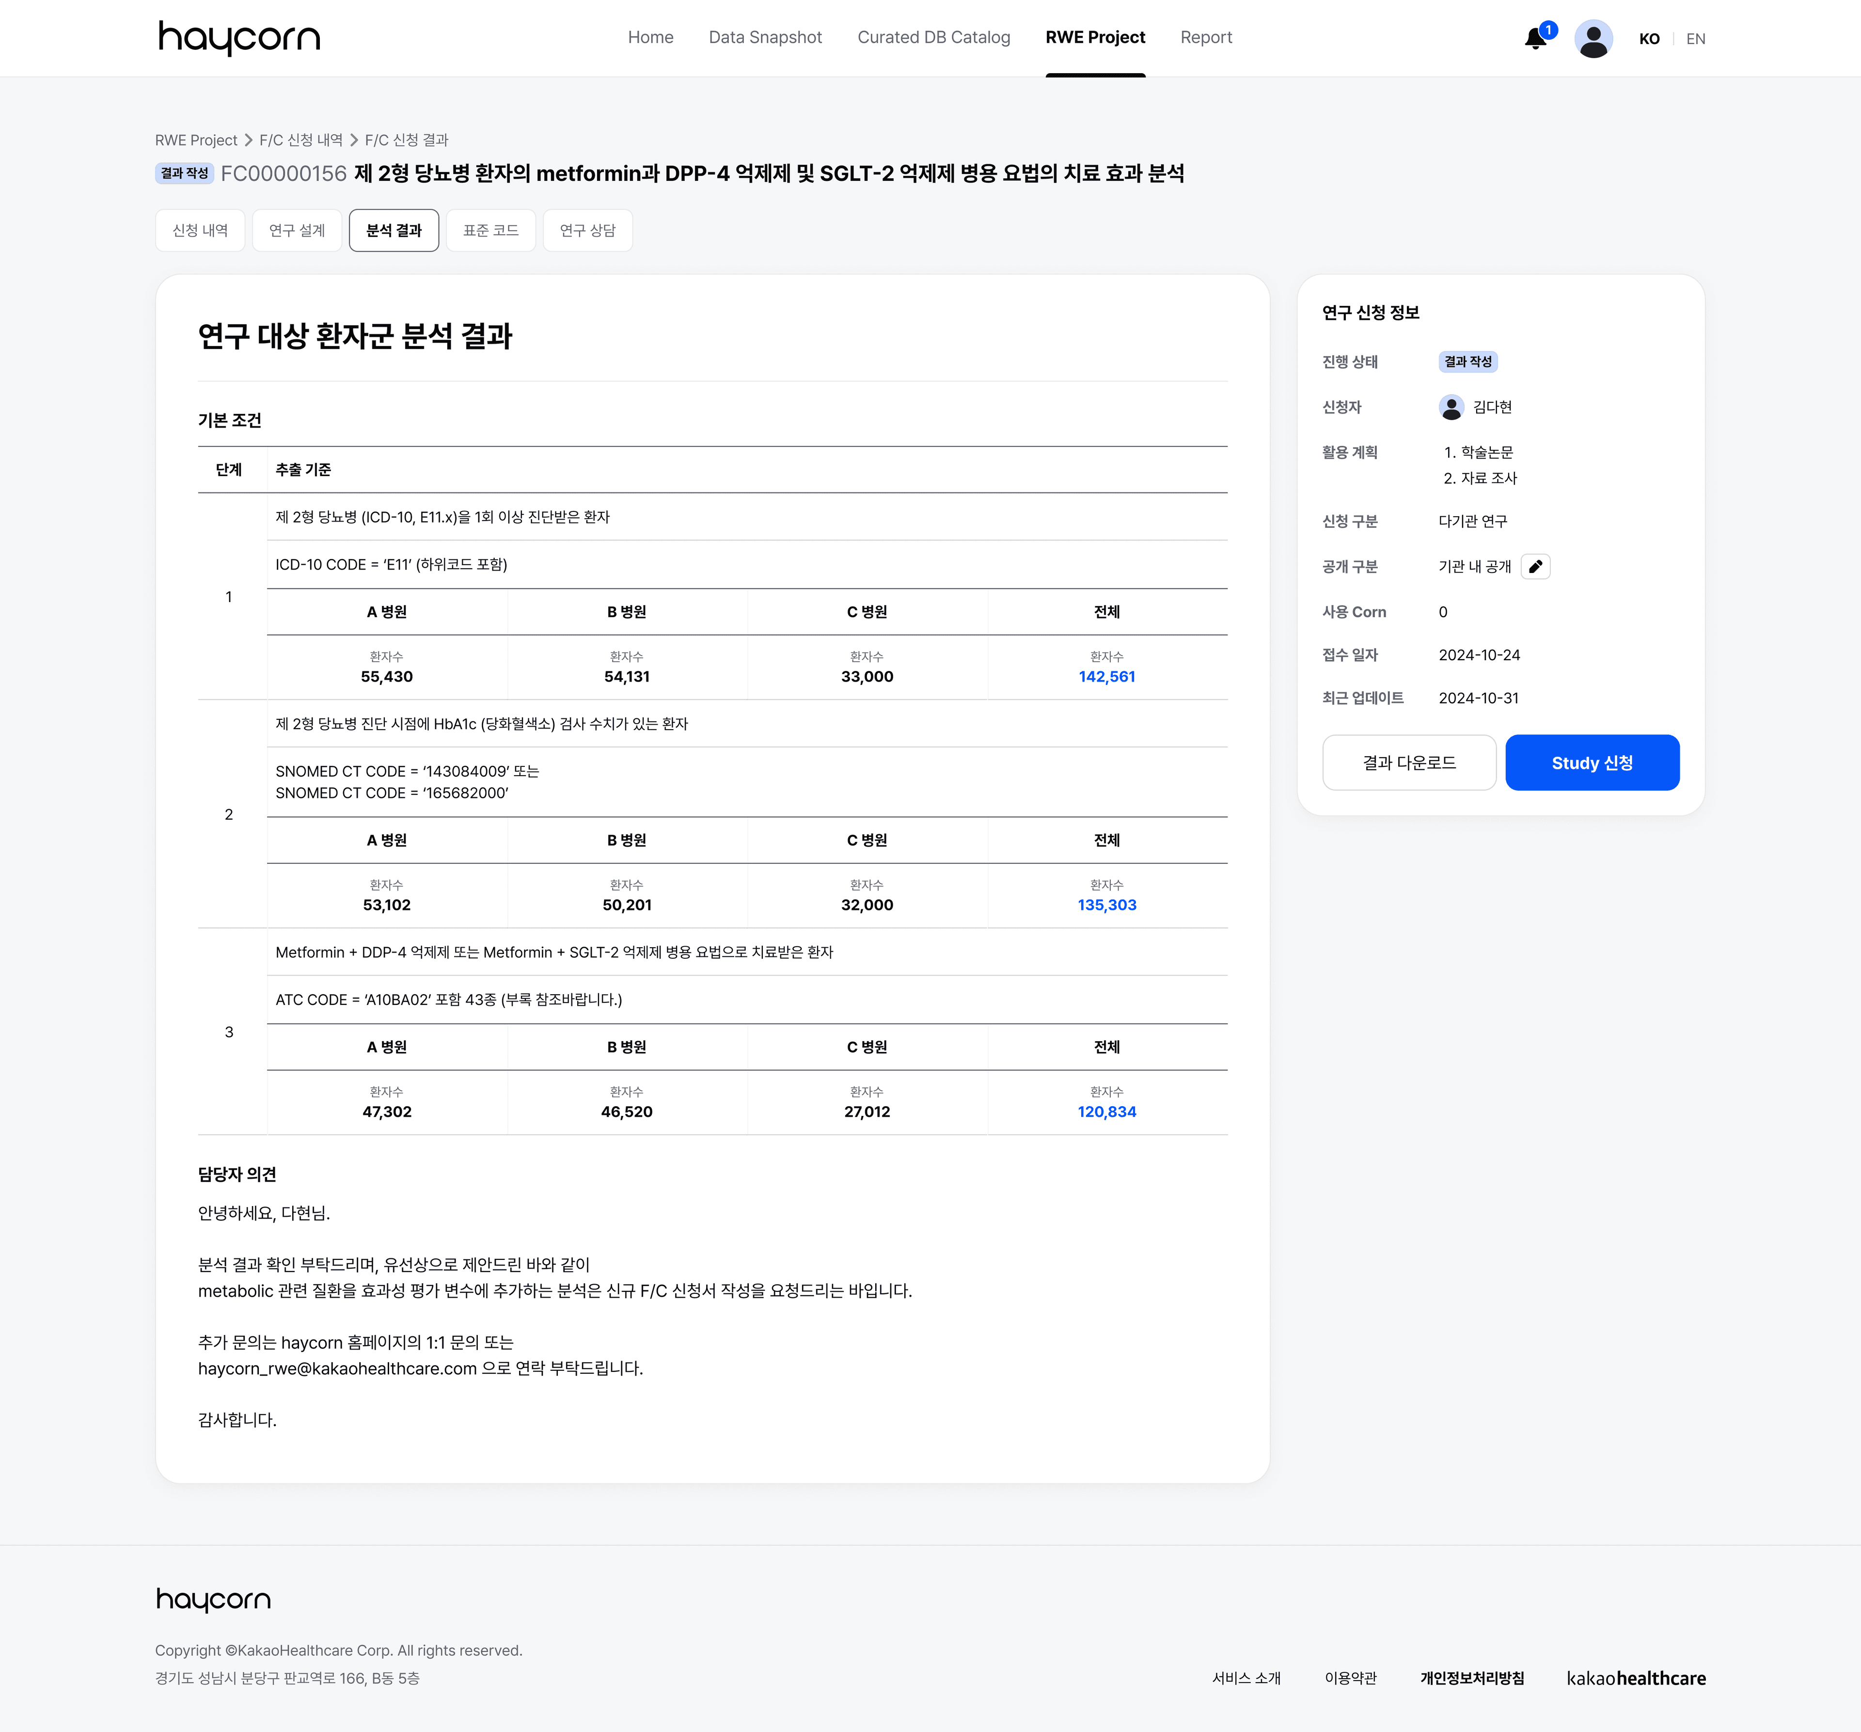This screenshot has height=1732, width=1861.
Task: Click the total patient count 142,561 link
Action: (1106, 676)
